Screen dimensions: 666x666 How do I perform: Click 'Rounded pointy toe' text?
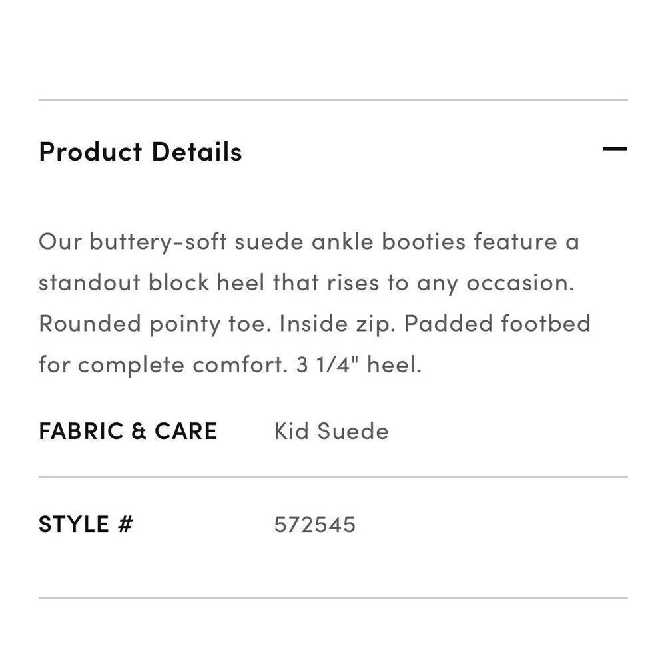[x=154, y=324]
